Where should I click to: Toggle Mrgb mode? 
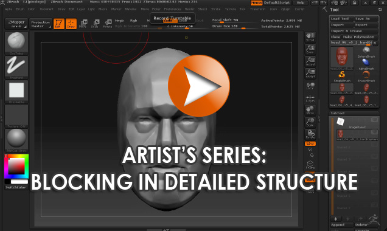tap(119, 21)
